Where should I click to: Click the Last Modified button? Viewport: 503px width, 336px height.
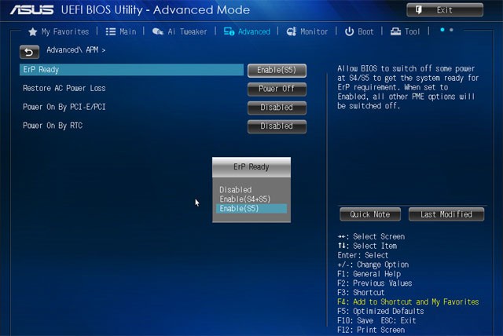446,214
